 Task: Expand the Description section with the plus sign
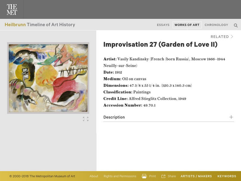point(231,117)
